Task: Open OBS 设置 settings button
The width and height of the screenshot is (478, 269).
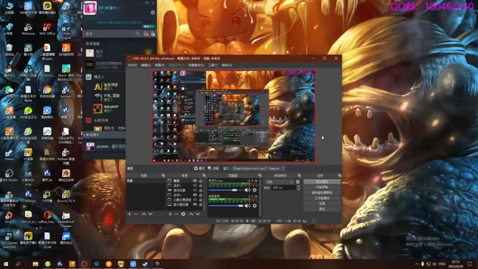Action: (322, 204)
